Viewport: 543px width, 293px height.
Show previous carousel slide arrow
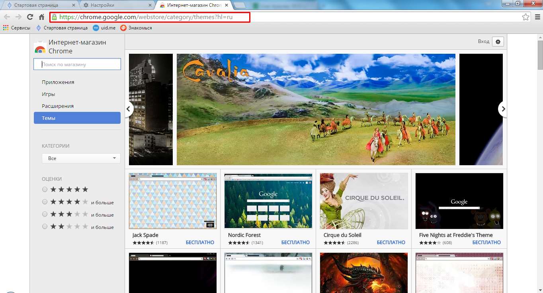click(x=129, y=109)
